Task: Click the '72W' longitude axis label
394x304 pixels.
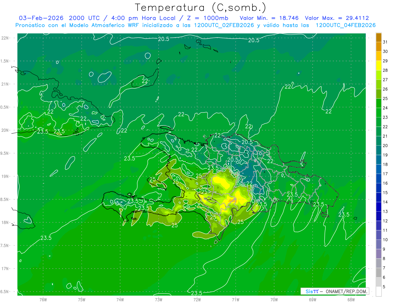Action: (197, 299)
